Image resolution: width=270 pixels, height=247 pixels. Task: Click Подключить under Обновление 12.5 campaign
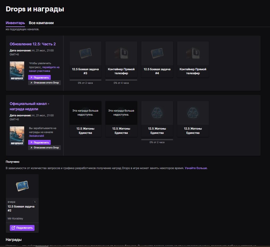pyautogui.click(x=39, y=78)
